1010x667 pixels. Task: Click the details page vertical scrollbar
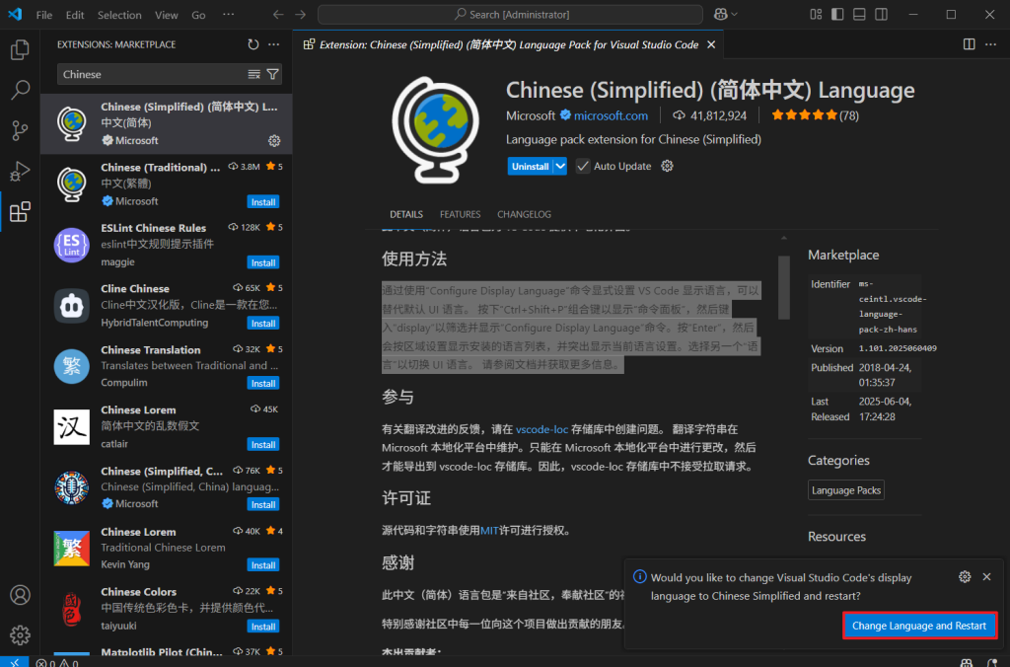[x=784, y=287]
